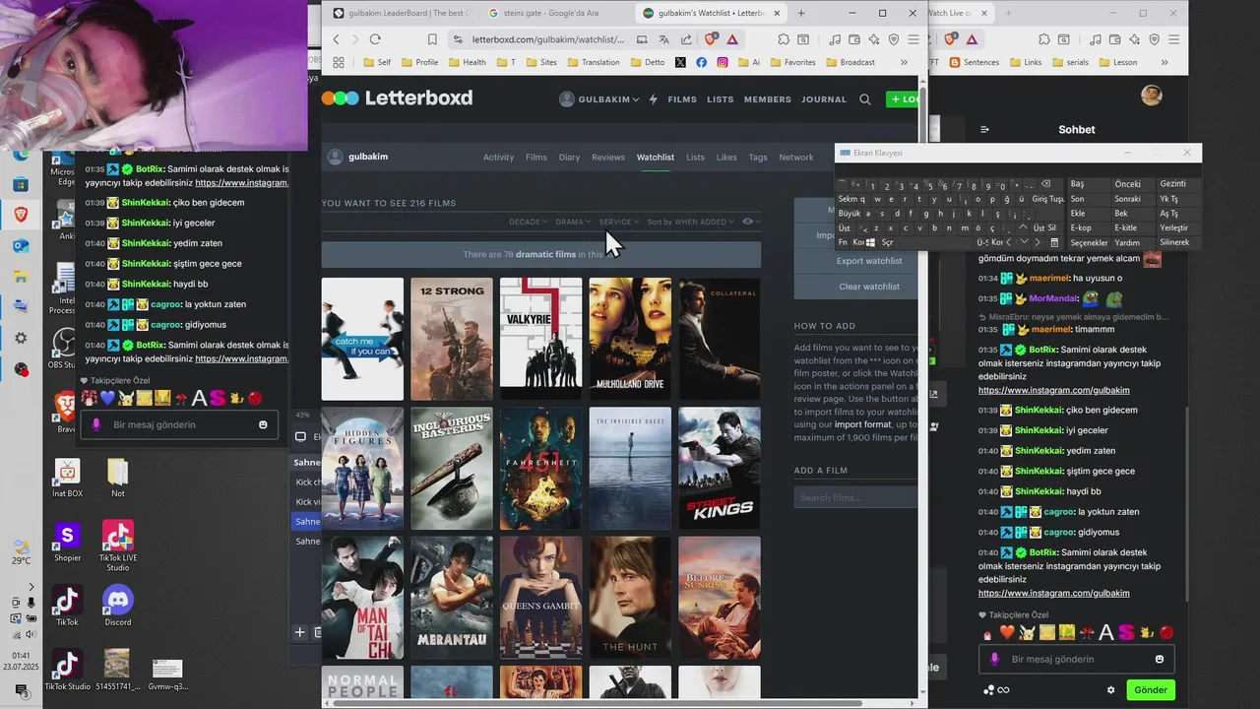Click the Search films input field
The width and height of the screenshot is (1260, 709).
(856, 497)
